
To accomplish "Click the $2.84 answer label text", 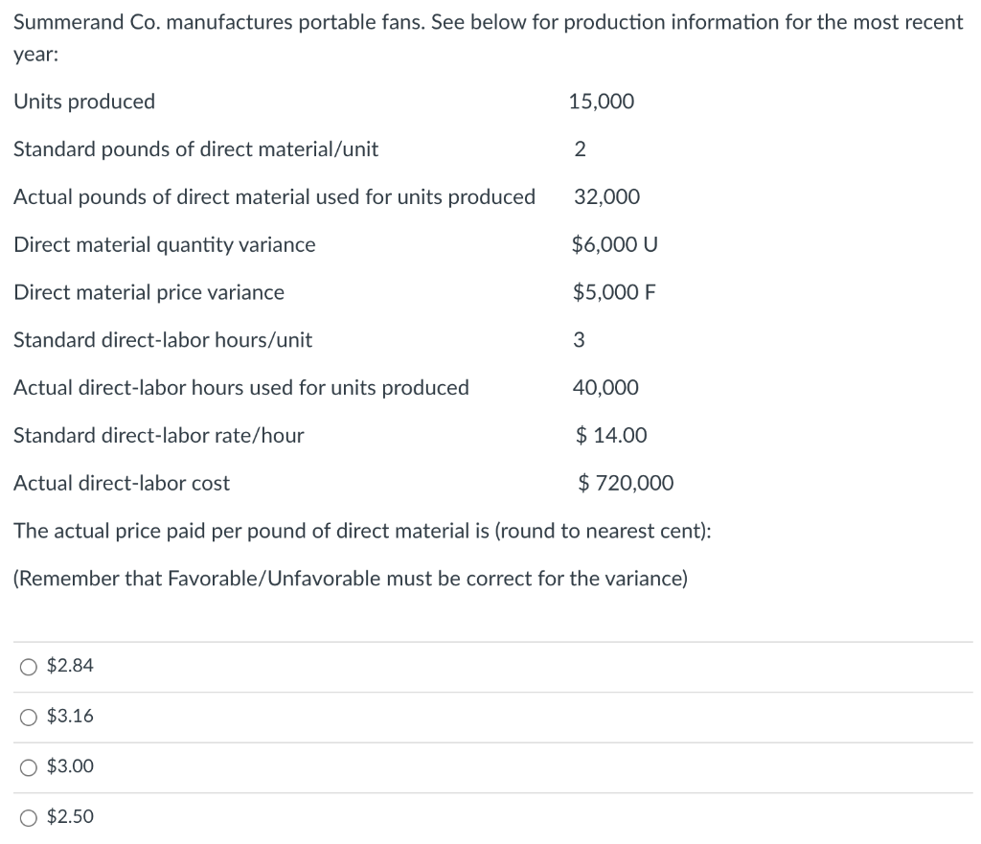I will click(70, 666).
